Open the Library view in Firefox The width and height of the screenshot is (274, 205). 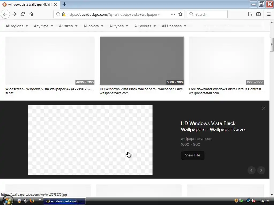click(x=250, y=14)
